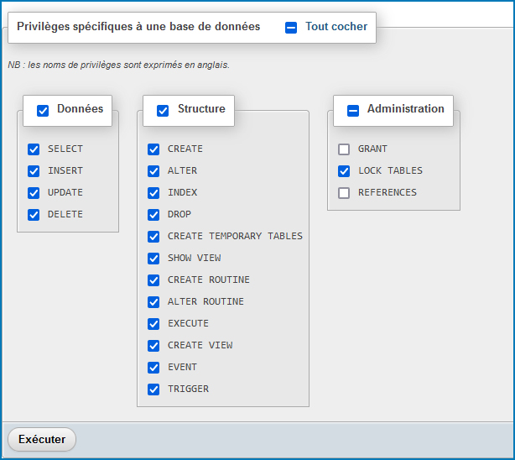The height and width of the screenshot is (460, 515).
Task: Click the Structure legend label
Action: point(201,108)
